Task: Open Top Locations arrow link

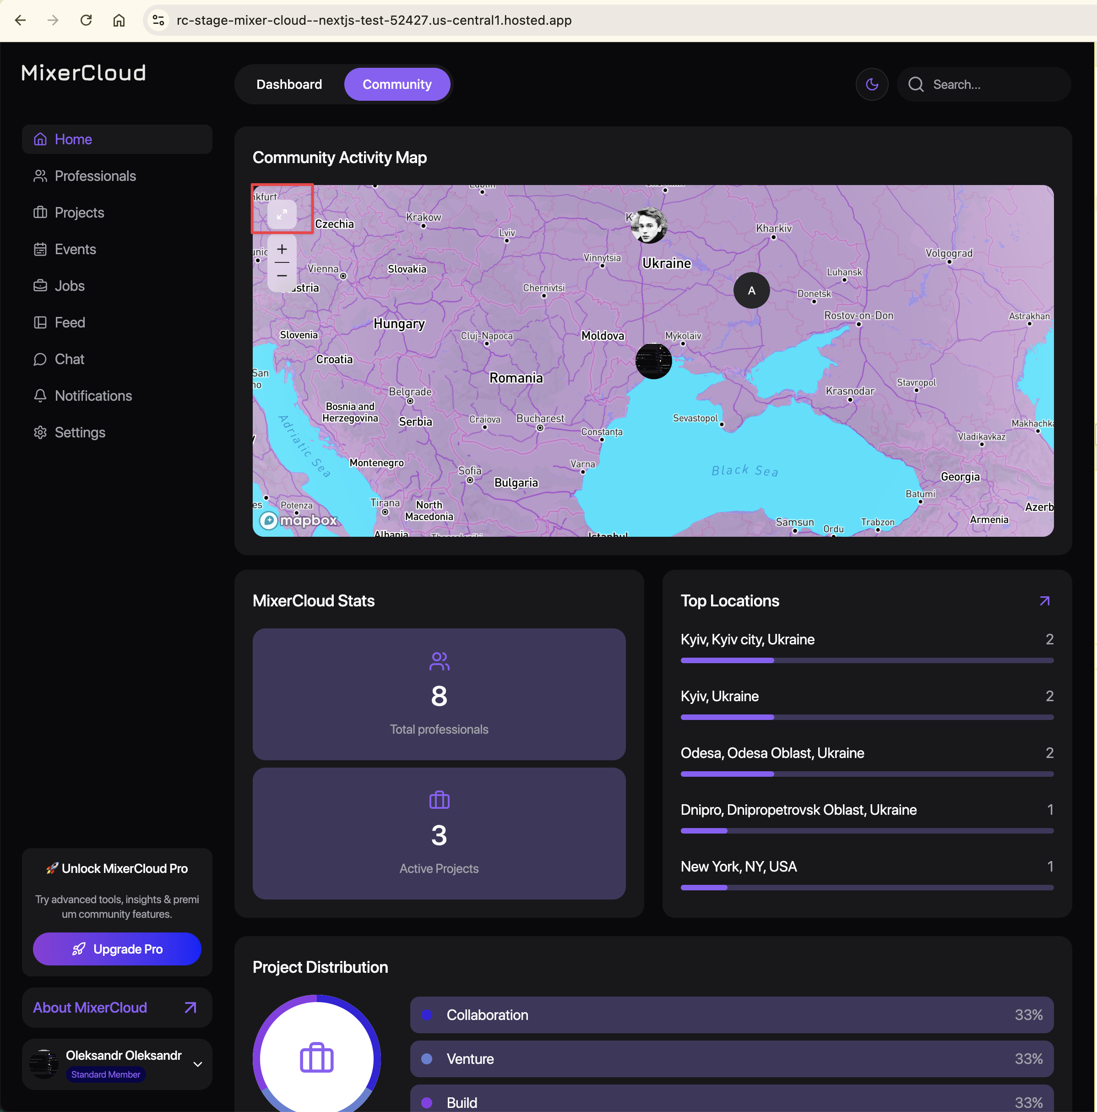Action: (1045, 601)
